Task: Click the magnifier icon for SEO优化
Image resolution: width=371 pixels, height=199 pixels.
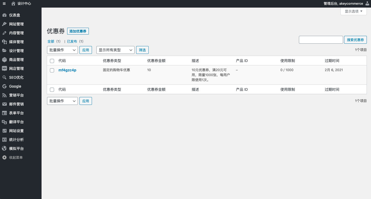Action: point(4,77)
